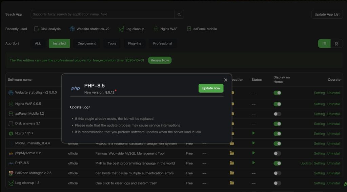Focus the Search App input field
This screenshot has height=192, width=347.
[102, 14]
